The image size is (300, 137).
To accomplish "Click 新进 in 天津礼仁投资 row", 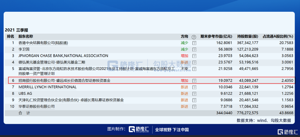I will click(x=184, y=100).
